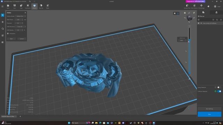Switch to blue outline view mode toggle
Screen dimensions: 223x125
tap(178, 14)
